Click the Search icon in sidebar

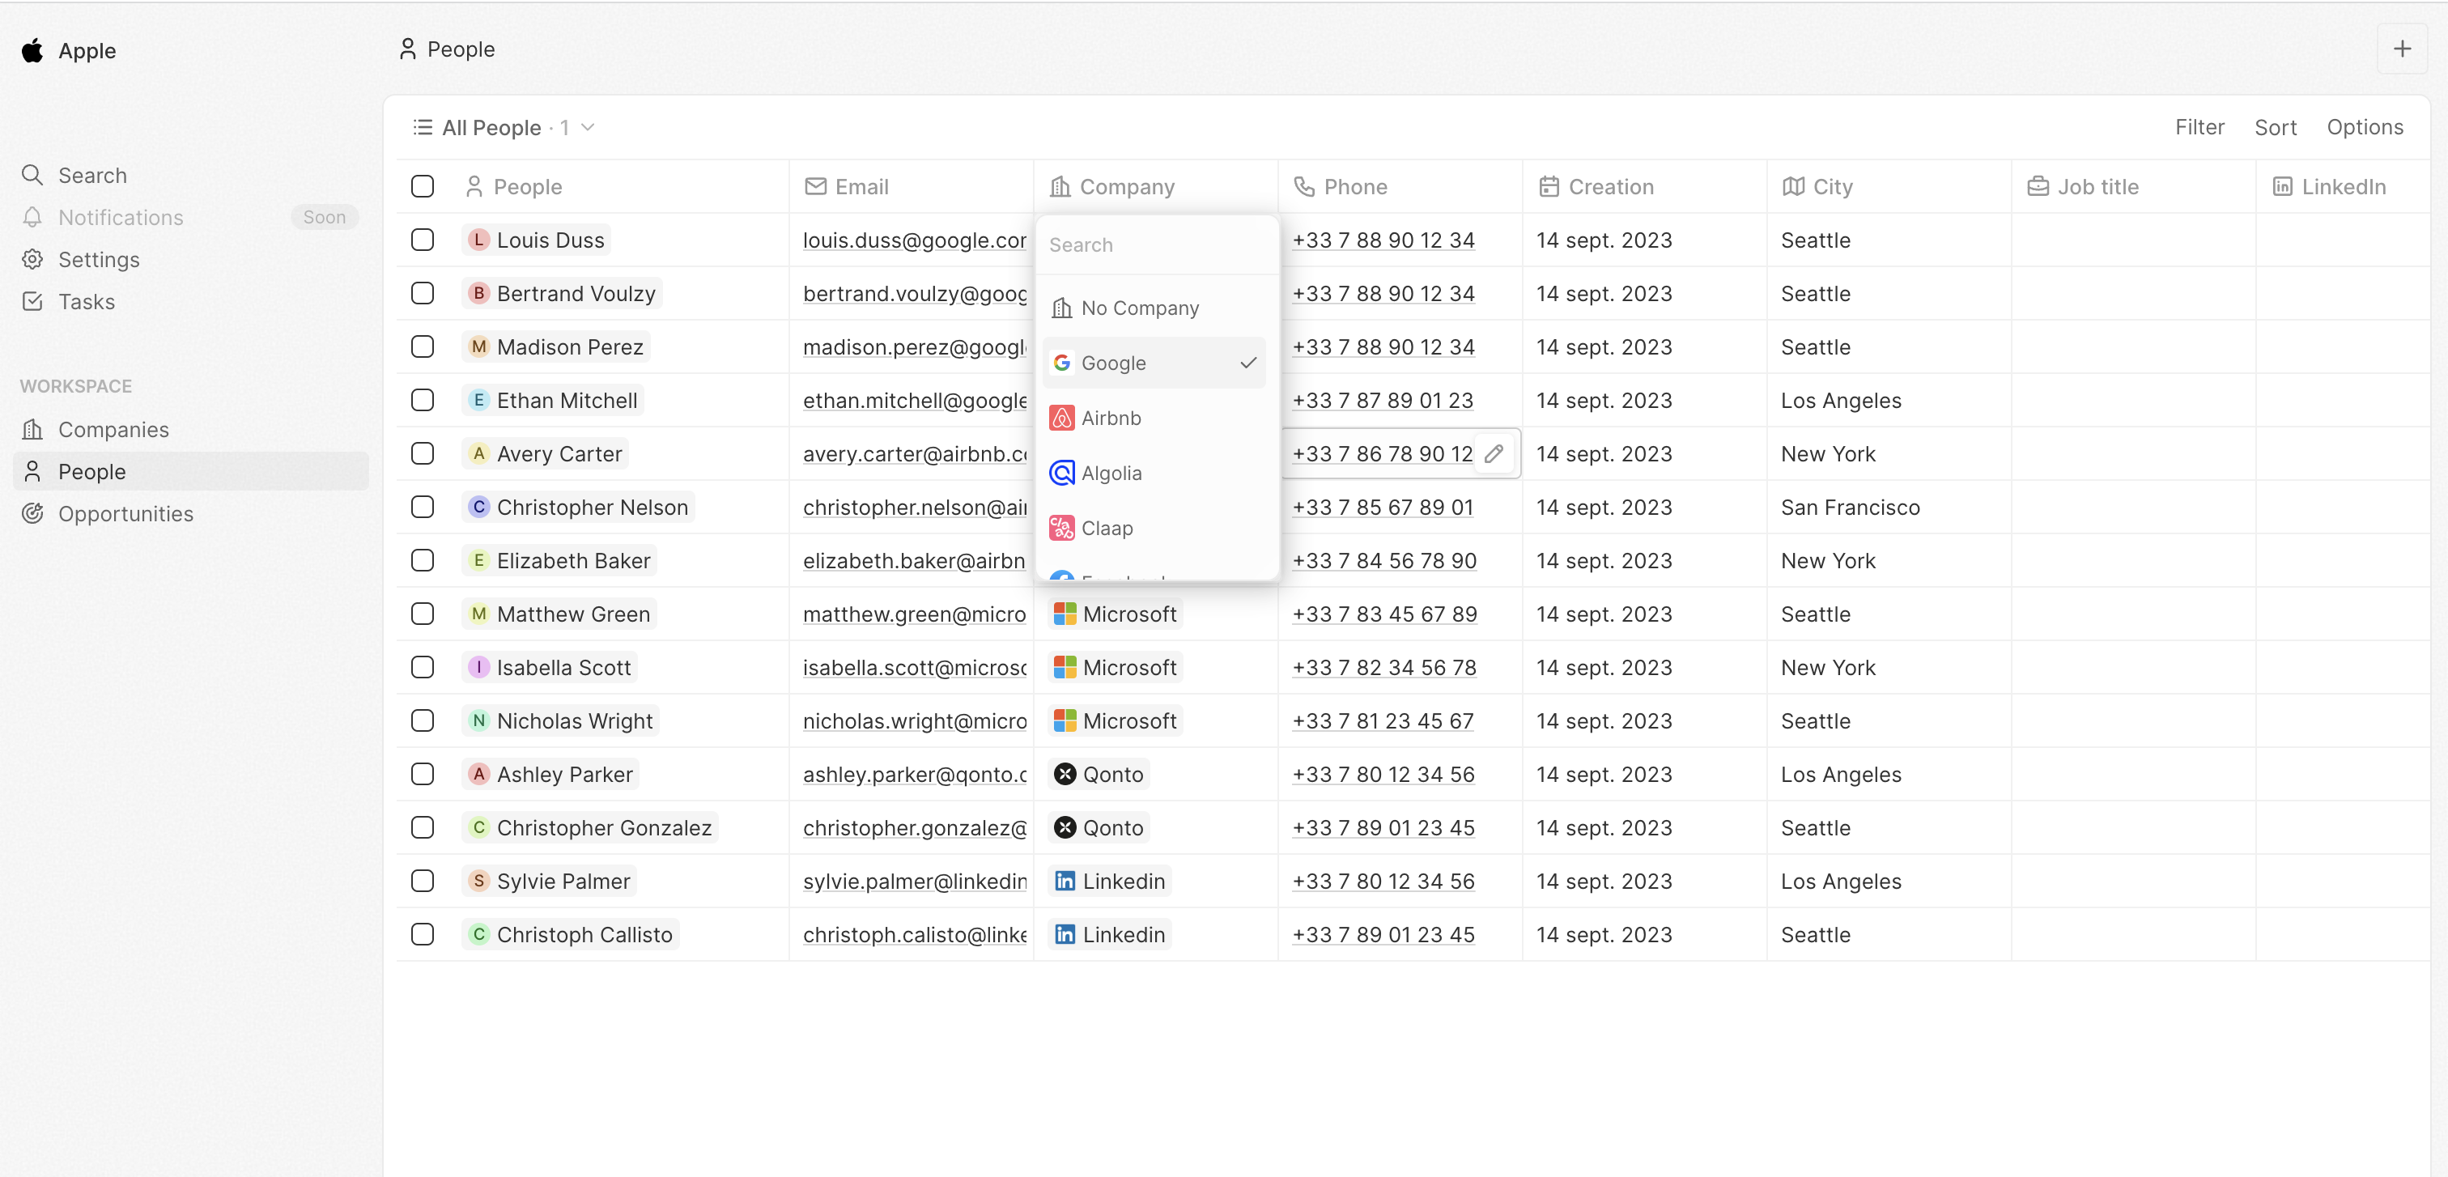[91, 175]
